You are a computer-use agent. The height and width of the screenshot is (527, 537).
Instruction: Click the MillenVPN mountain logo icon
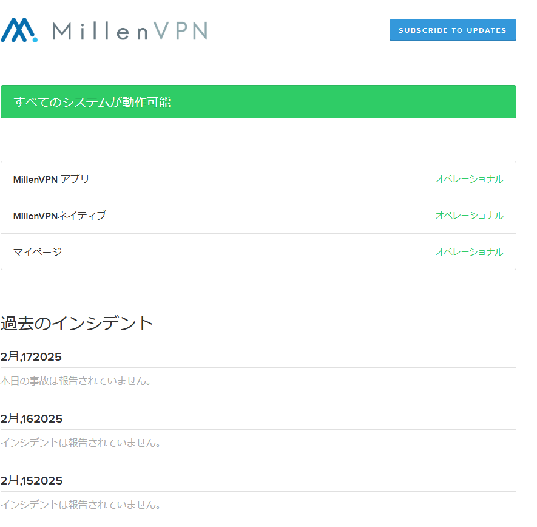tap(18, 30)
